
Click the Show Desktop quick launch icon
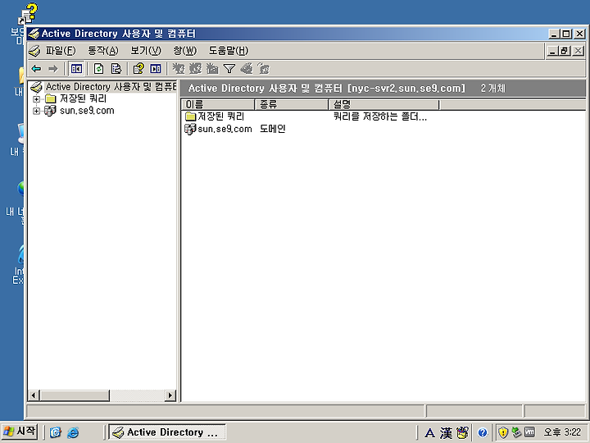[x=56, y=432]
